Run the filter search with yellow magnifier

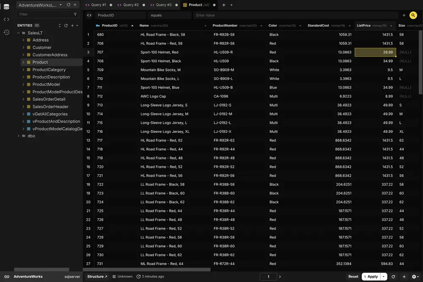413,15
